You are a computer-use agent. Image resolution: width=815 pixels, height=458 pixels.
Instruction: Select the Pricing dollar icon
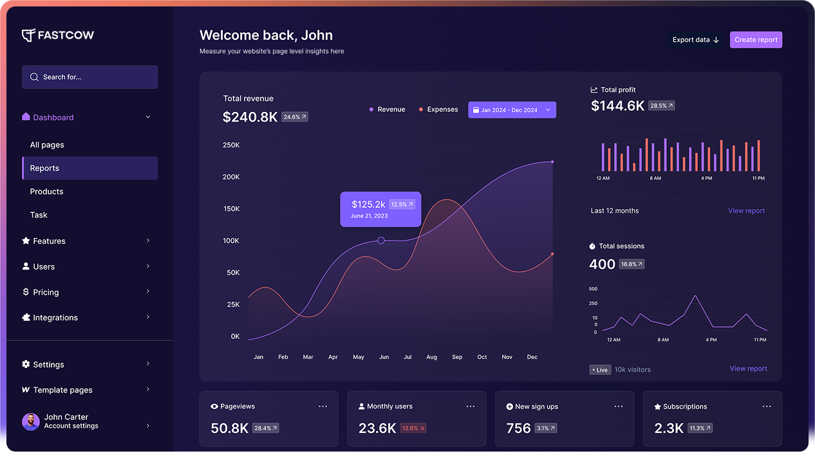(24, 292)
